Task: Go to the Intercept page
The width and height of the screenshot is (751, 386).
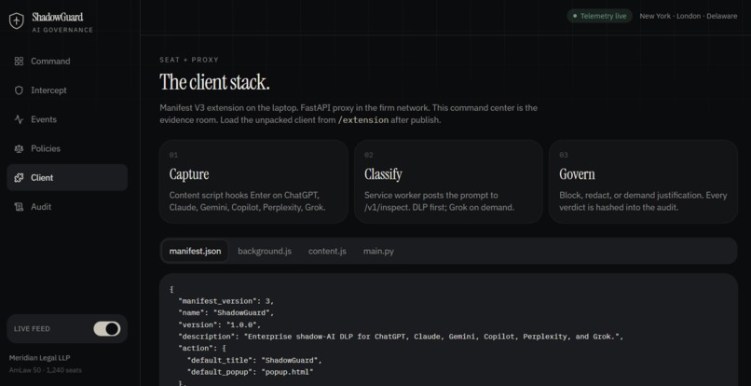Action: click(x=67, y=90)
